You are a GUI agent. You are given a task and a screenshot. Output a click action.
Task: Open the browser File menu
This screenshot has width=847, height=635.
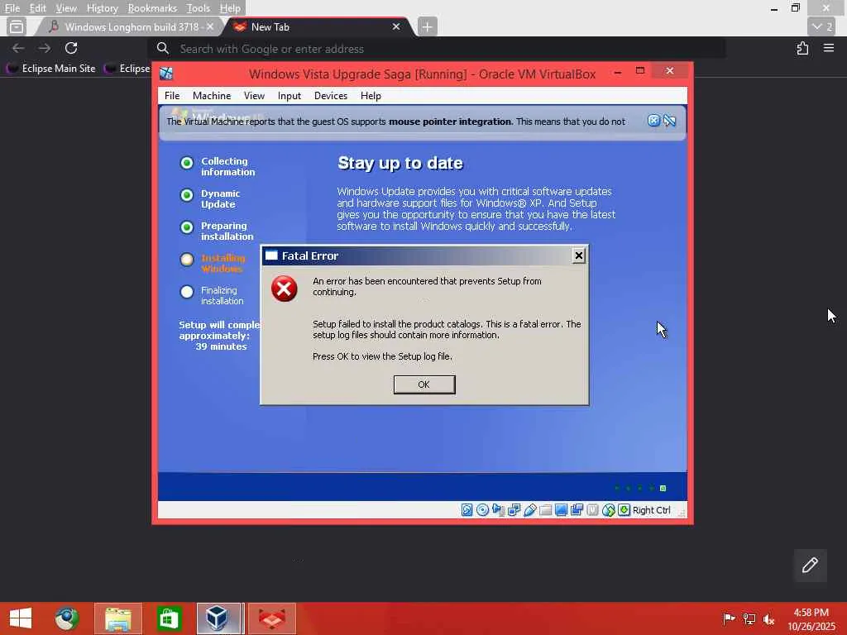[12, 8]
